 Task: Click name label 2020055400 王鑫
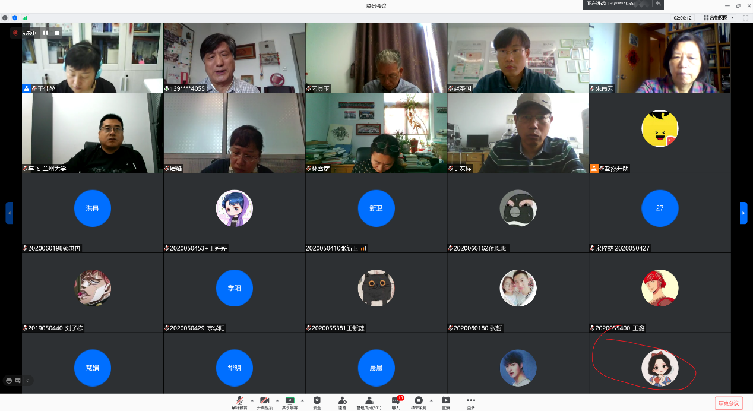[620, 328]
